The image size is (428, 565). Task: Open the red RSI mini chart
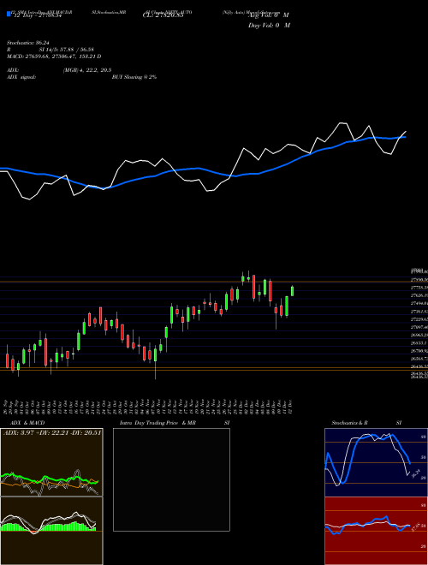click(x=376, y=531)
